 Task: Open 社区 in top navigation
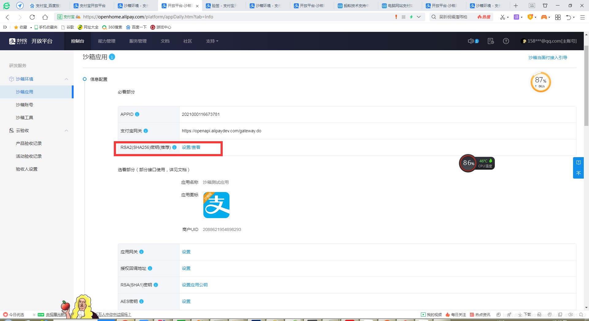click(x=188, y=41)
